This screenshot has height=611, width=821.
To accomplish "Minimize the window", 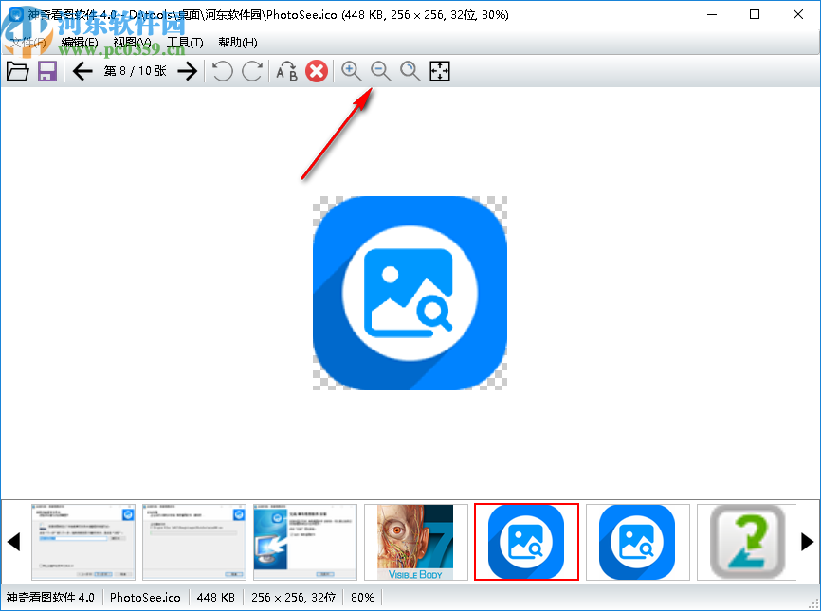I will [712, 14].
